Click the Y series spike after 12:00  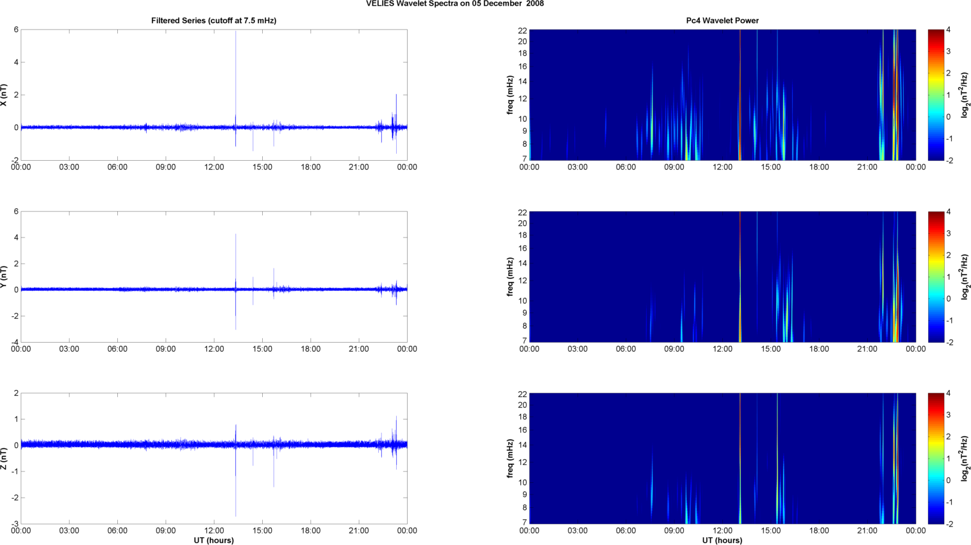(236, 256)
